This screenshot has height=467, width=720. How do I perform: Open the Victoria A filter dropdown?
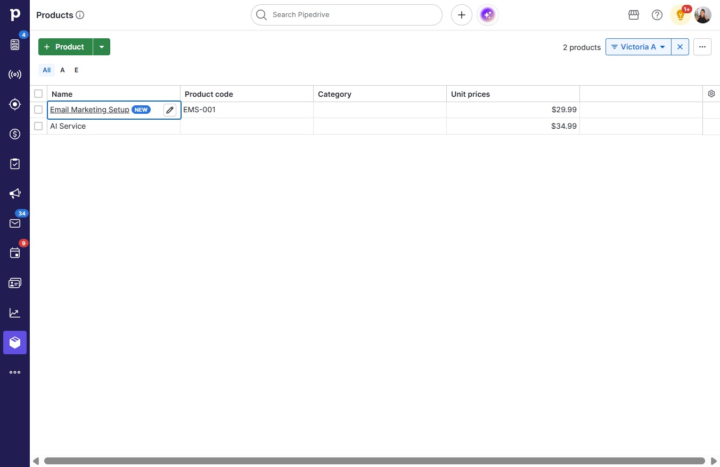[x=639, y=47]
